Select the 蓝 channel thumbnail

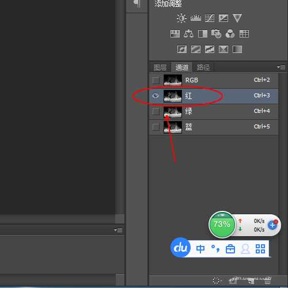click(x=173, y=127)
